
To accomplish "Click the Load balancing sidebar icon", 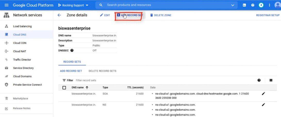I will click(6, 26).
